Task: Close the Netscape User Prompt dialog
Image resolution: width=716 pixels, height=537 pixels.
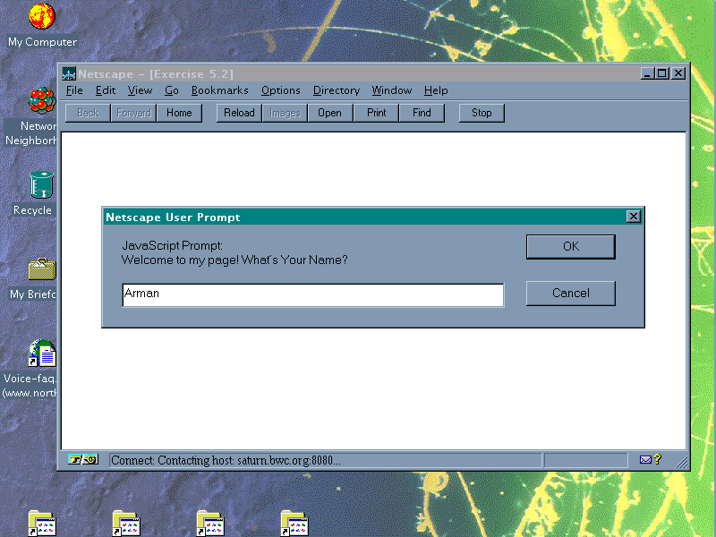Action: point(633,217)
